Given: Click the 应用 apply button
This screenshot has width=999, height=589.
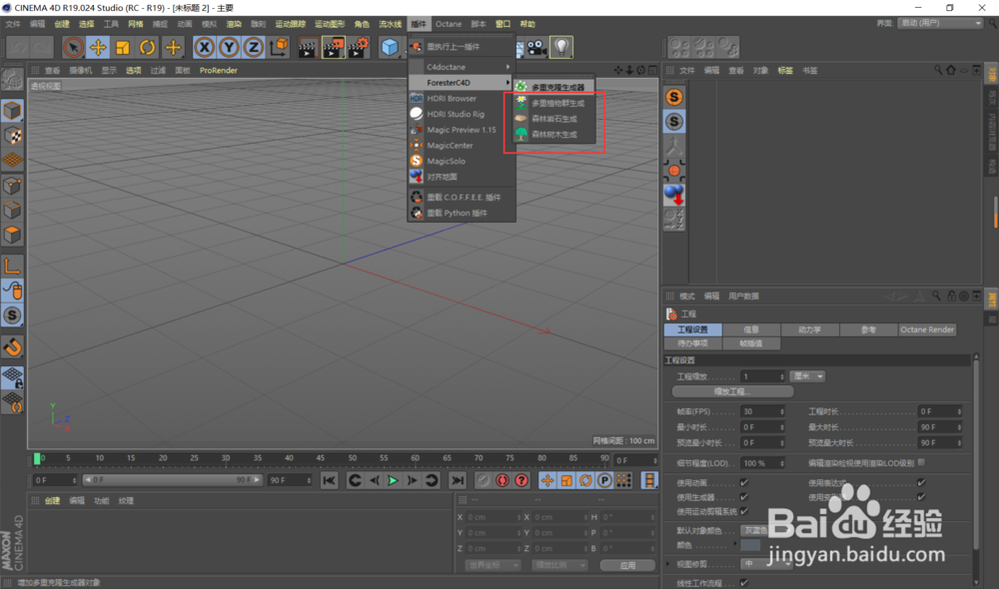Looking at the screenshot, I should [627, 565].
